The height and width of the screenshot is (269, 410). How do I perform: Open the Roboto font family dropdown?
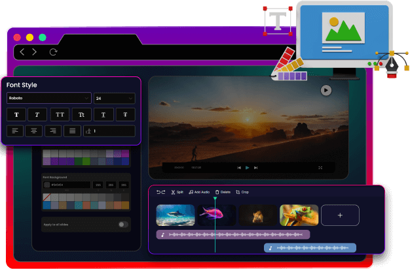pos(48,98)
